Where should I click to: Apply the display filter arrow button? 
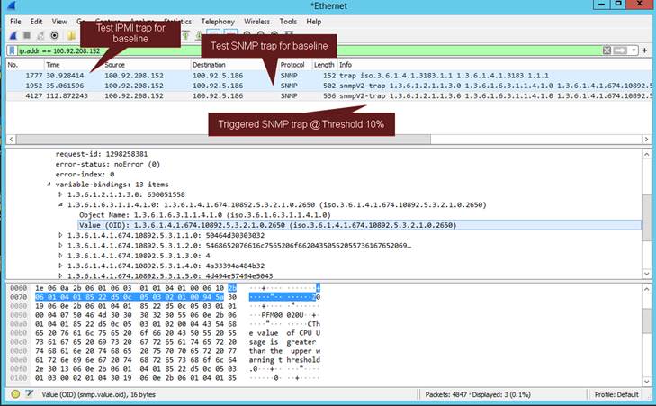(620, 50)
